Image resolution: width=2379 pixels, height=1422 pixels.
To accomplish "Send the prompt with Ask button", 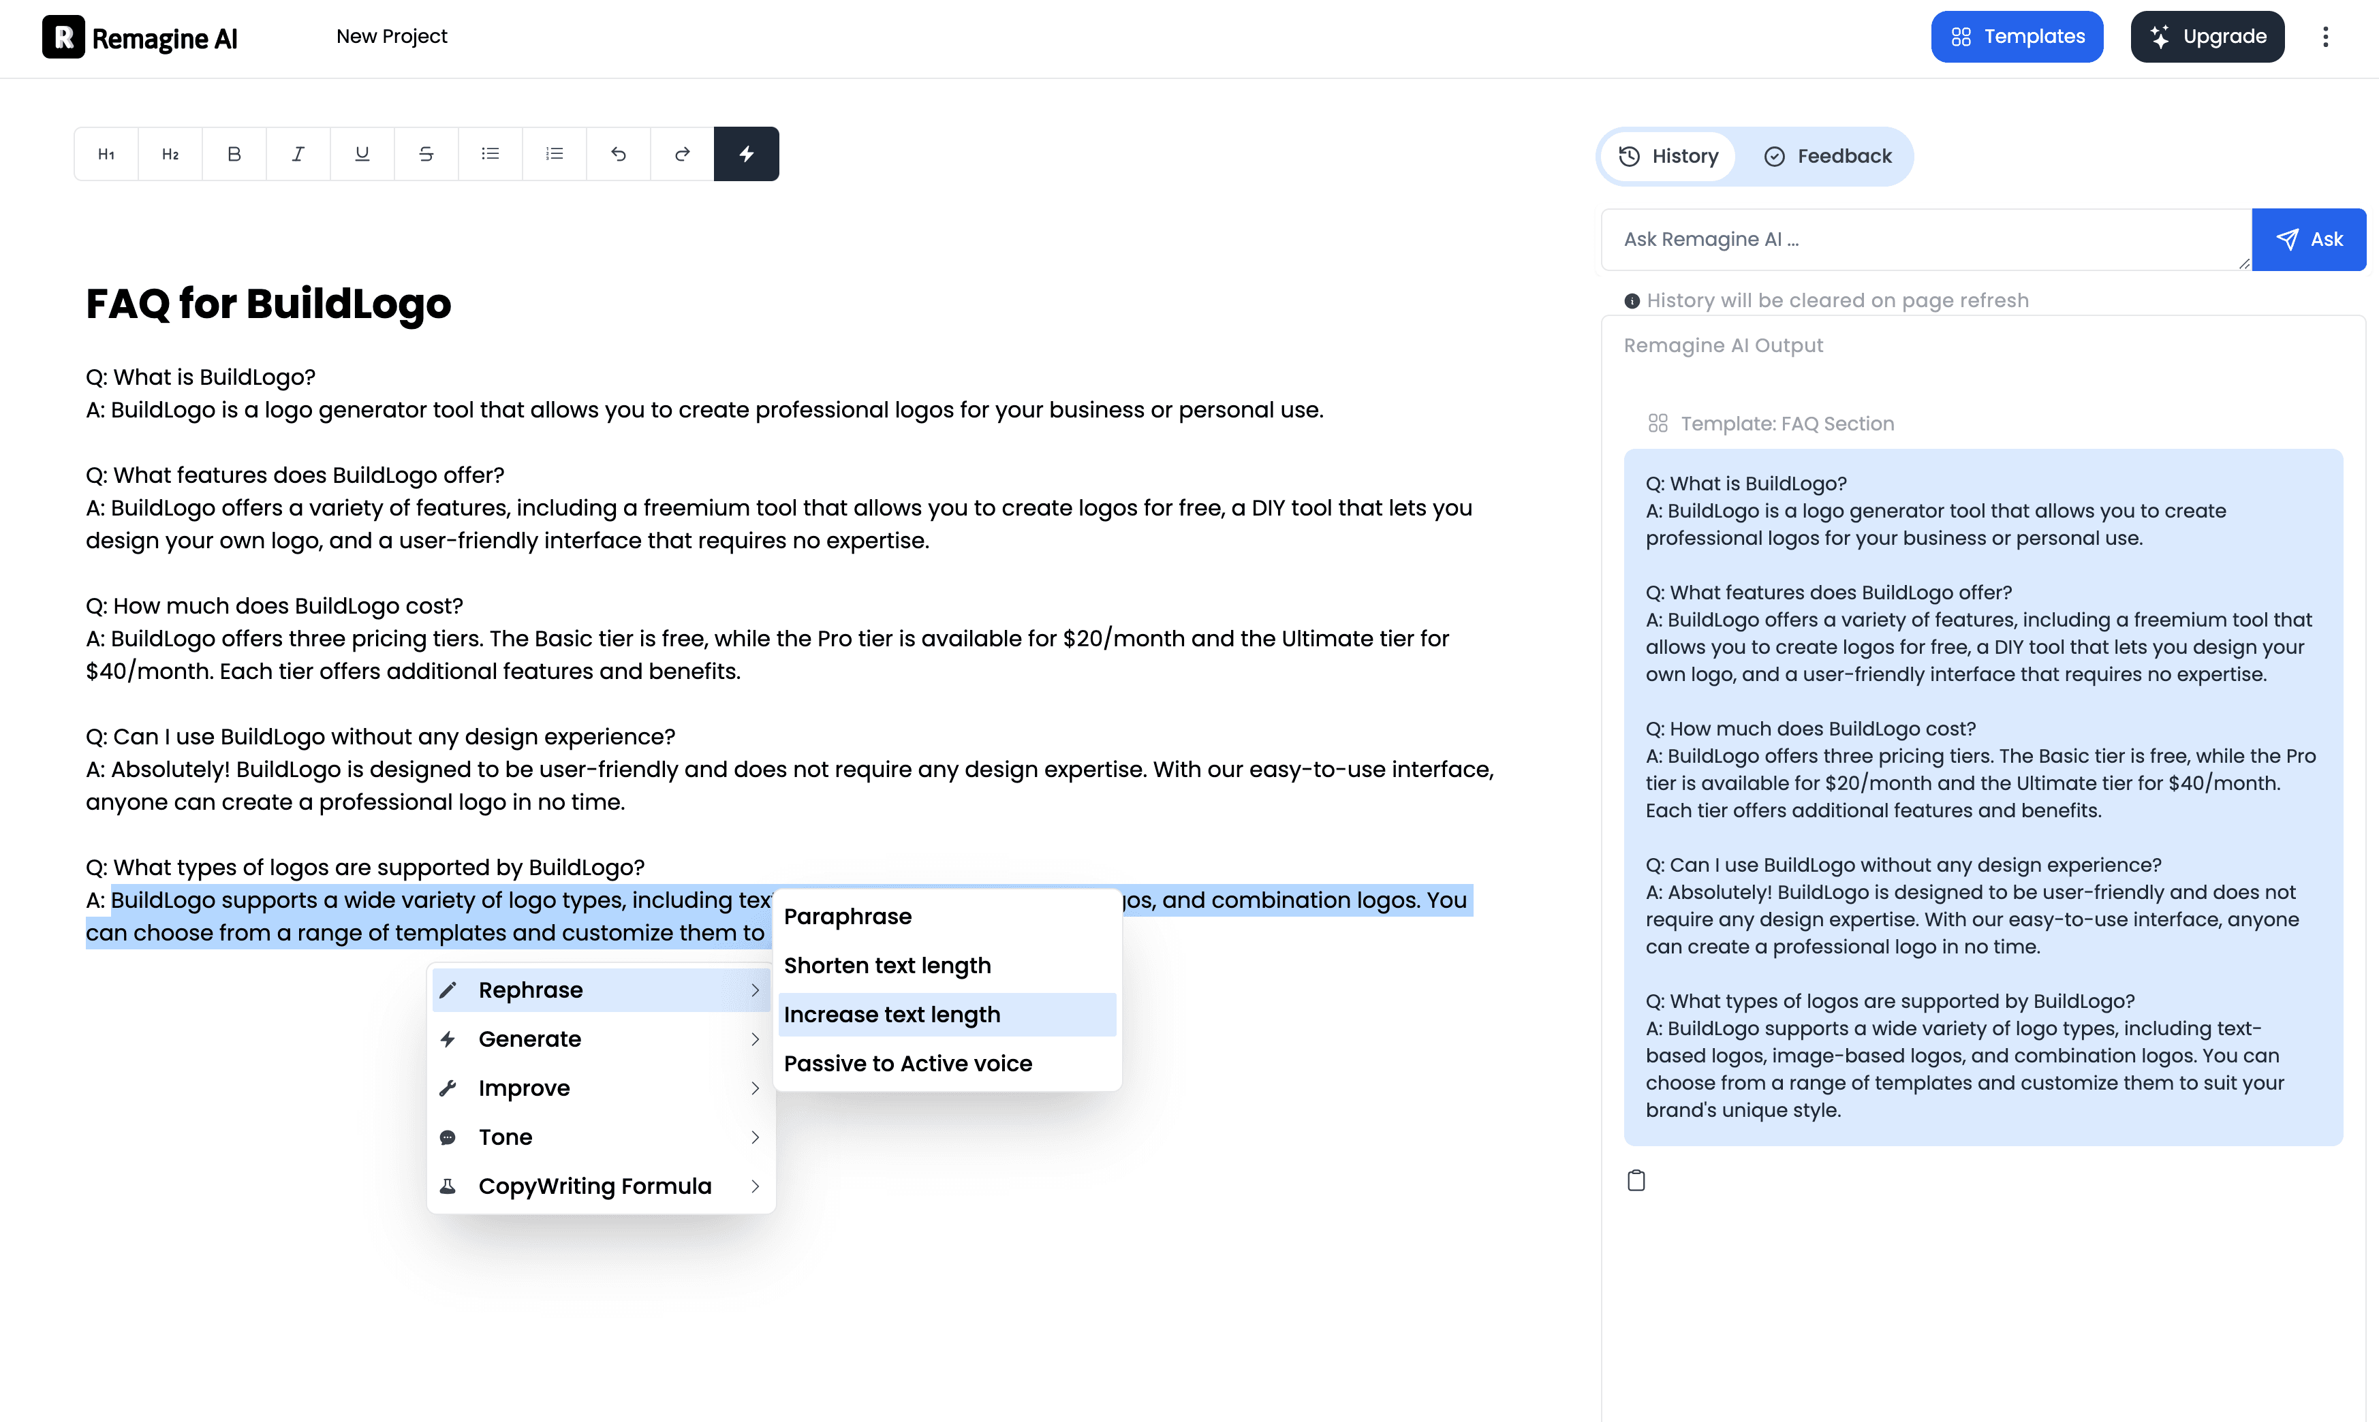I will [2309, 240].
